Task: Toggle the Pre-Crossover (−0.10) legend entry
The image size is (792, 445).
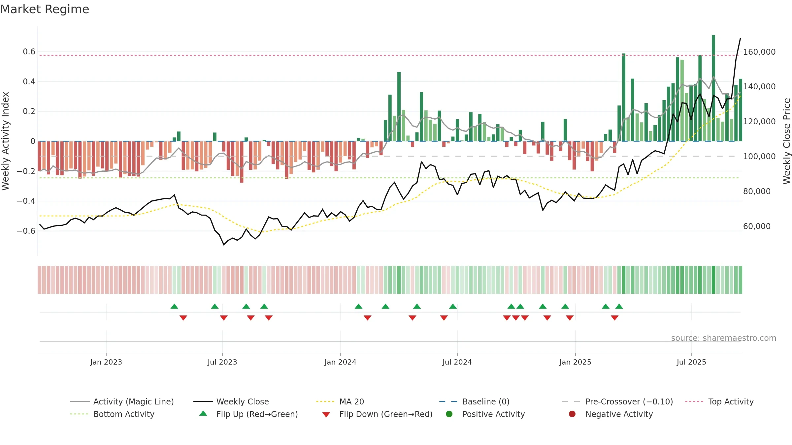Action: tap(617, 401)
